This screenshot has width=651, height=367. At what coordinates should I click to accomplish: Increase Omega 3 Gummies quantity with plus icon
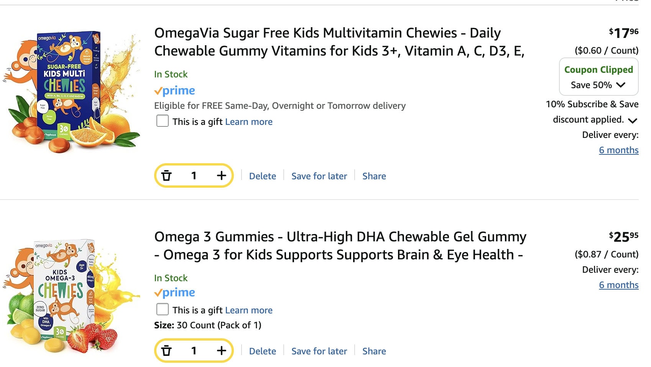pos(221,351)
